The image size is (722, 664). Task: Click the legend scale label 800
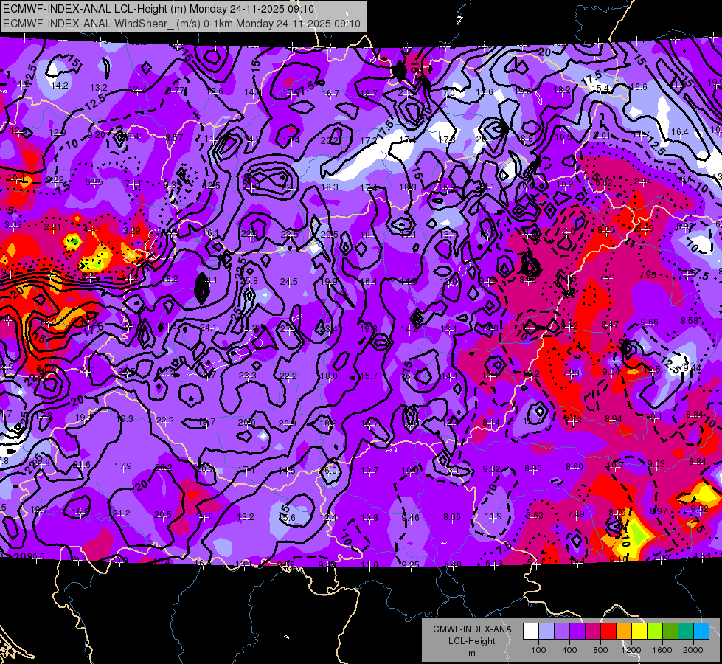point(600,650)
